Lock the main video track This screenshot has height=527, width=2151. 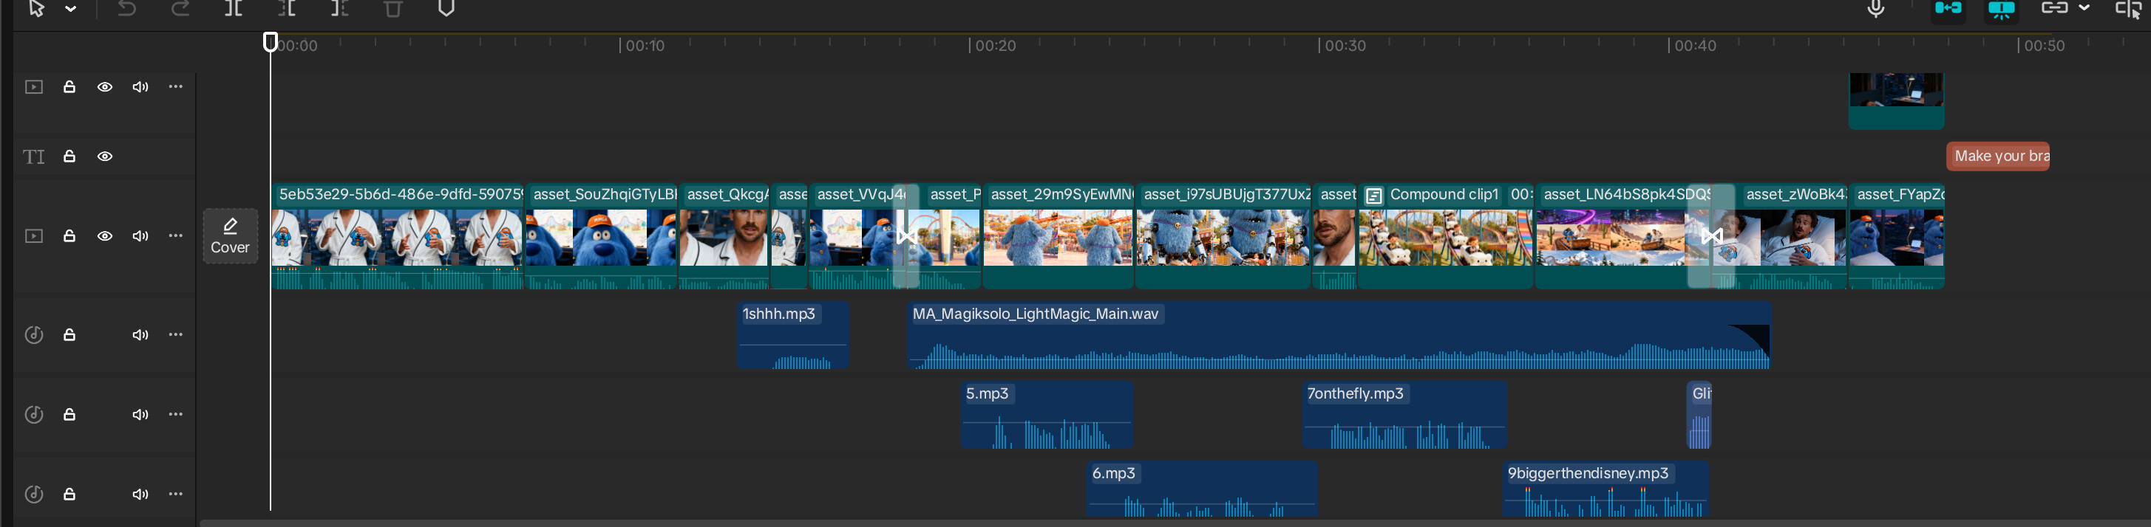69,236
